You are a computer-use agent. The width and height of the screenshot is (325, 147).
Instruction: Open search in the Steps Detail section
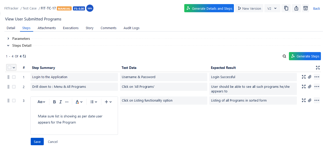284,56
